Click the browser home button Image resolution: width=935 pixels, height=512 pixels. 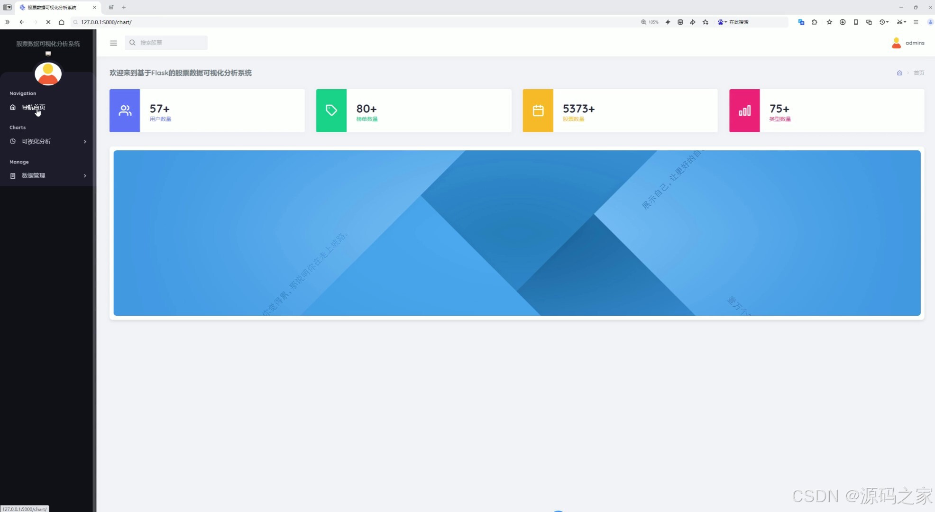point(61,22)
